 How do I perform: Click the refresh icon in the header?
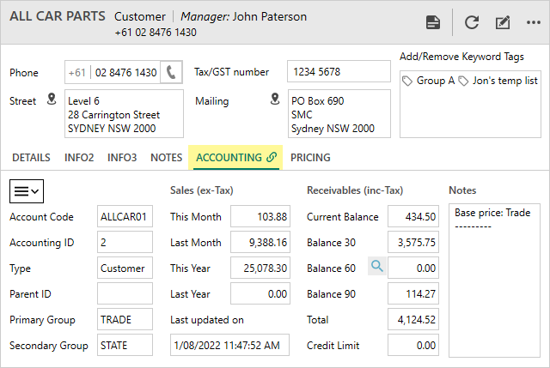click(x=472, y=22)
